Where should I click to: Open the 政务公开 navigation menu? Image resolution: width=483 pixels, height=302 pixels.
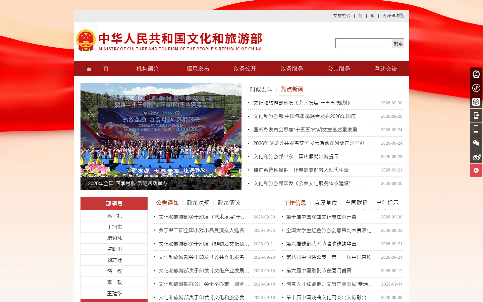(x=245, y=69)
